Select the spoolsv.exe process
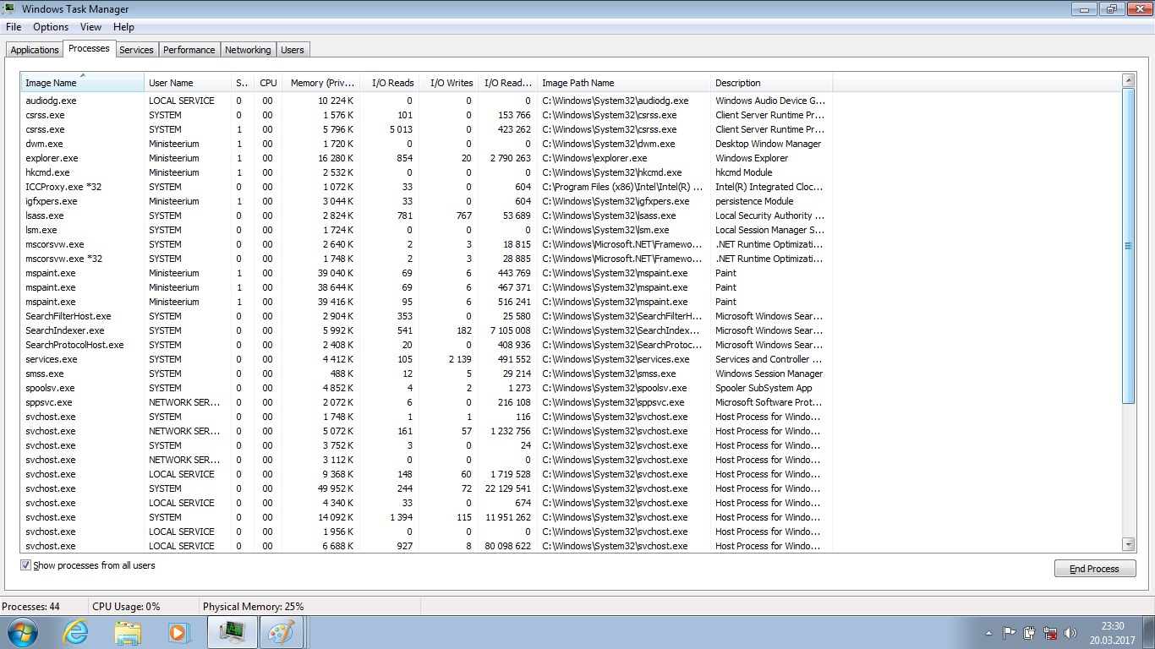 click(x=427, y=388)
